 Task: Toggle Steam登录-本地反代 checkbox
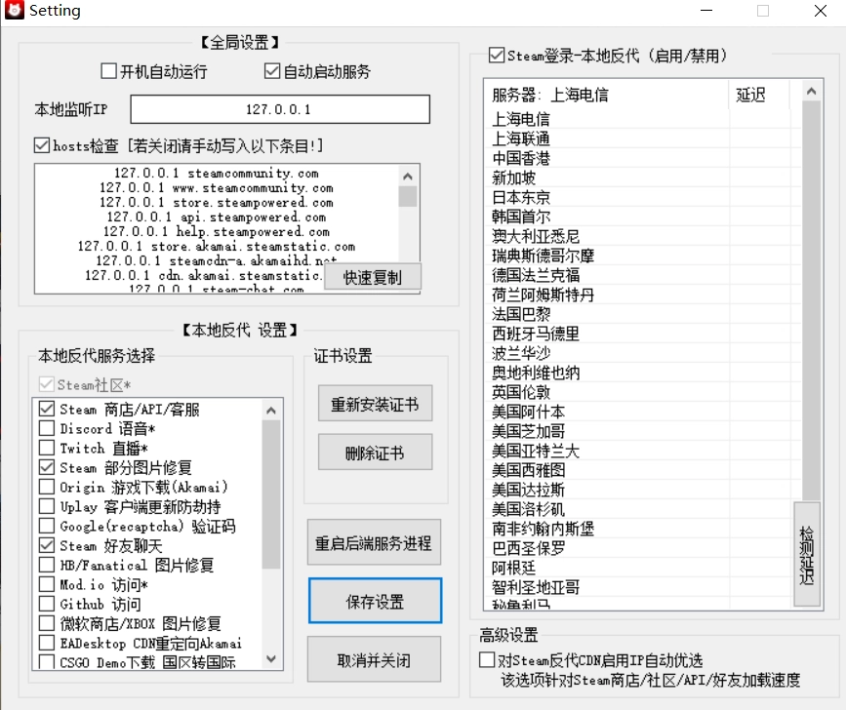497,56
